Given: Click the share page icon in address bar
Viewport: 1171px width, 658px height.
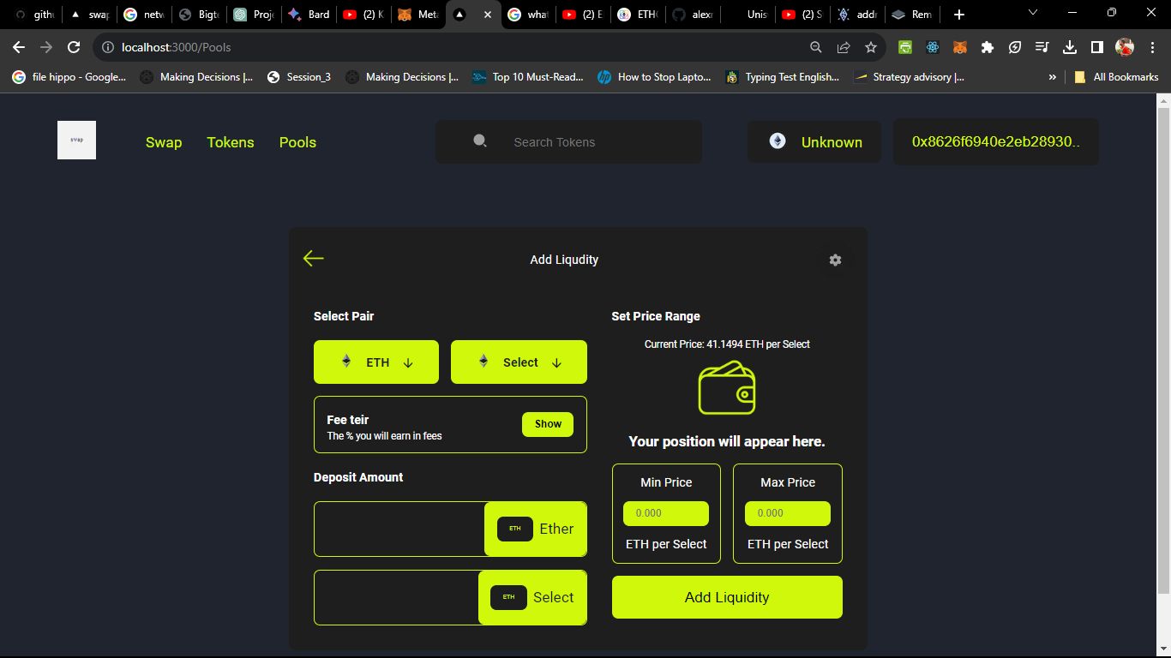Looking at the screenshot, I should (844, 47).
